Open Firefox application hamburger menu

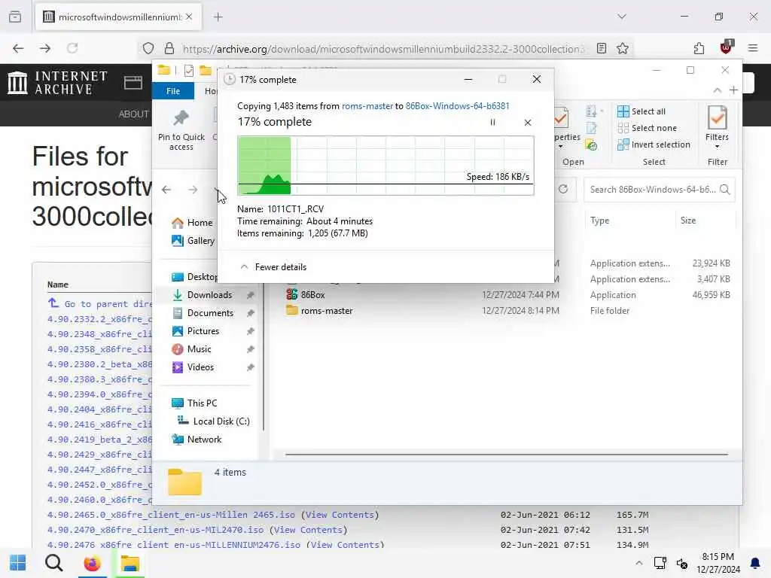point(753,48)
